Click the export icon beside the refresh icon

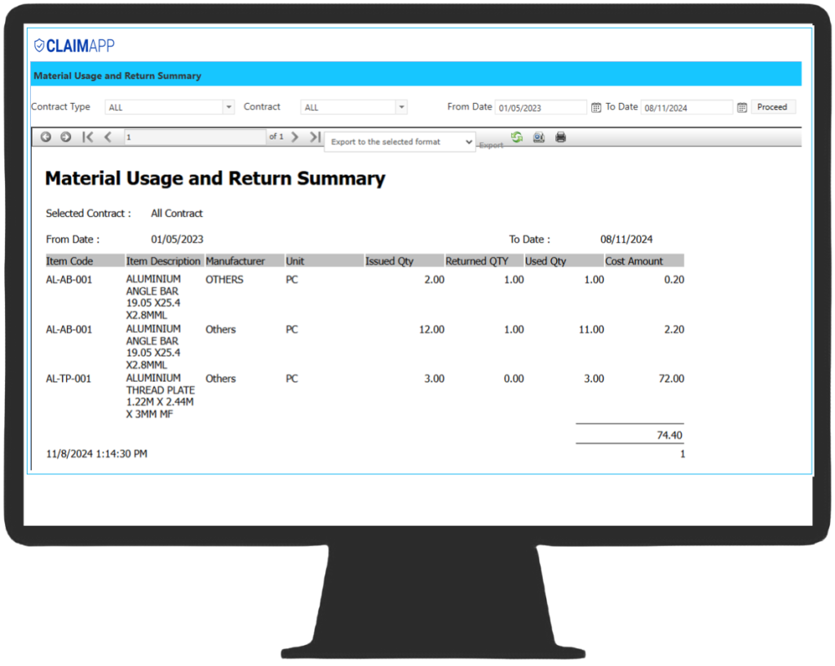538,137
